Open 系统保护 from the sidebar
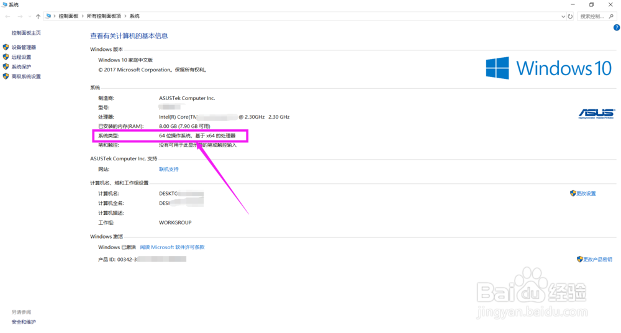 21,67
